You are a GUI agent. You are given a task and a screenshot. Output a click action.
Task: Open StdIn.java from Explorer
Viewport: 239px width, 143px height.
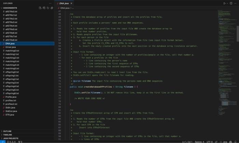point(27,108)
